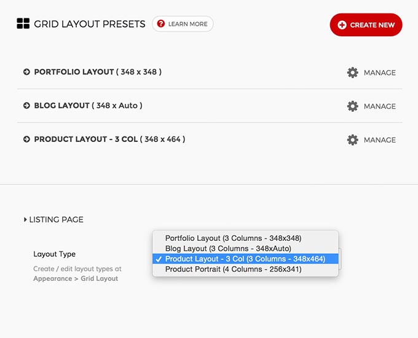This screenshot has width=418, height=338.
Task: Click the plus icon in Create New
Action: [342, 25]
